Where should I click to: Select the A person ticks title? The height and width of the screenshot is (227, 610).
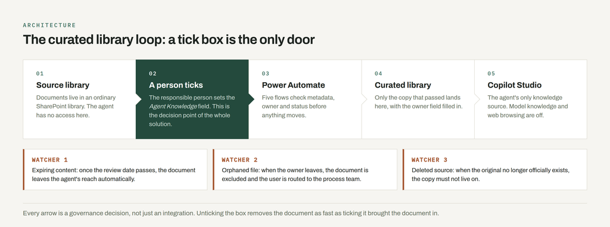[176, 85]
